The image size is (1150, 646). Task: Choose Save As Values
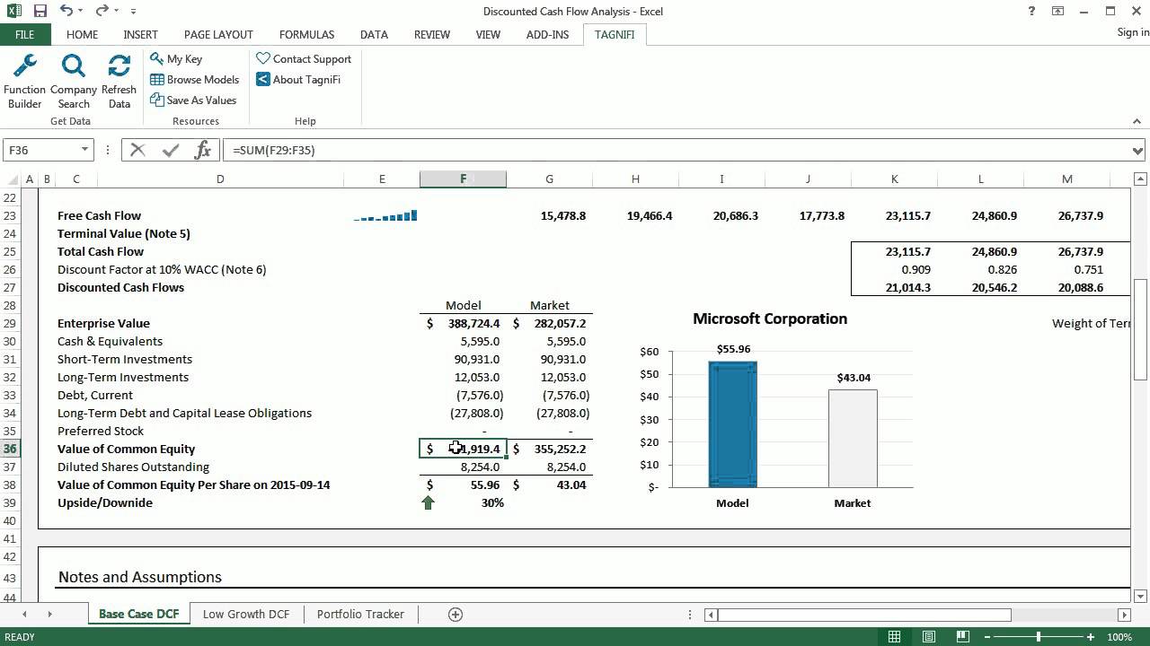193,100
